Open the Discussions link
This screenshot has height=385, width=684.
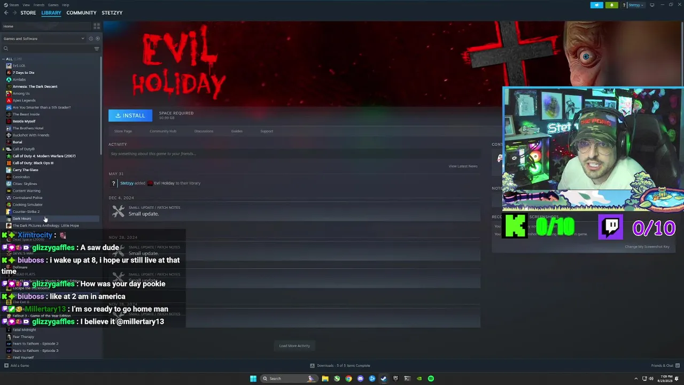click(204, 131)
